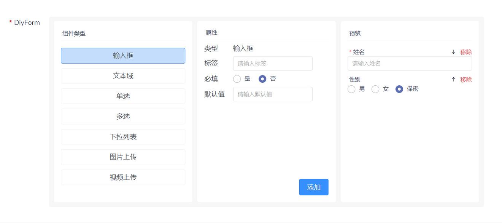Choose the 多选 component type
This screenshot has width=502, height=224.
point(123,116)
